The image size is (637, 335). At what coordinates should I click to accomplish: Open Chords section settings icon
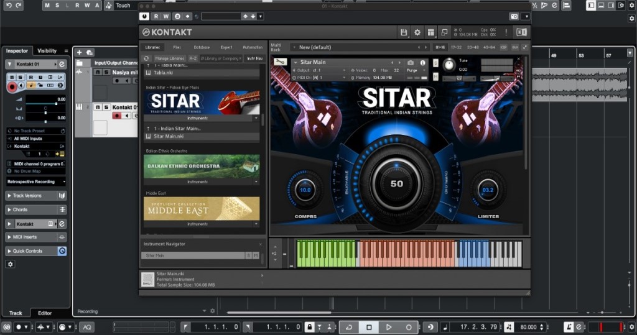click(62, 209)
